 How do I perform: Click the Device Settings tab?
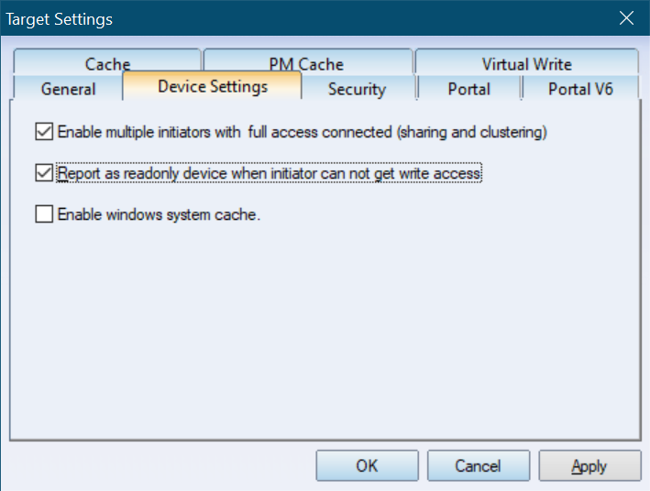(x=213, y=86)
